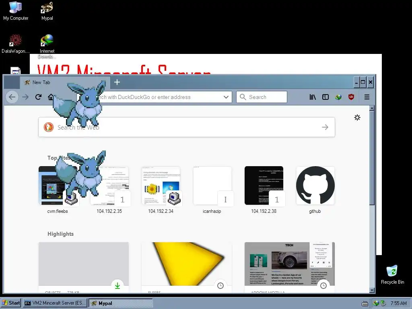Click the 7:55 AM clock
412x309 pixels.
399,303
